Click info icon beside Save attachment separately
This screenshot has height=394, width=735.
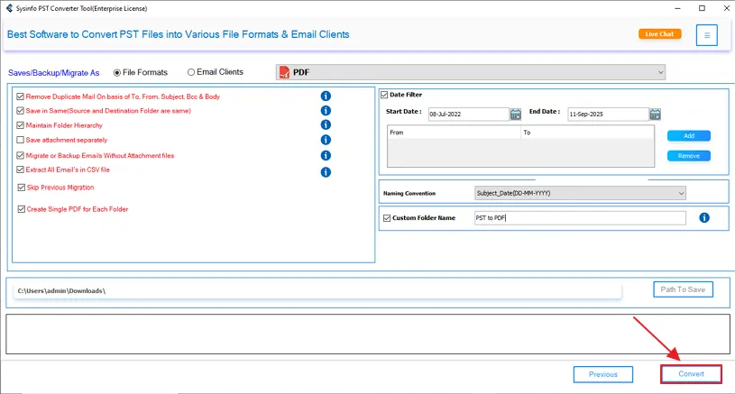coord(326,140)
